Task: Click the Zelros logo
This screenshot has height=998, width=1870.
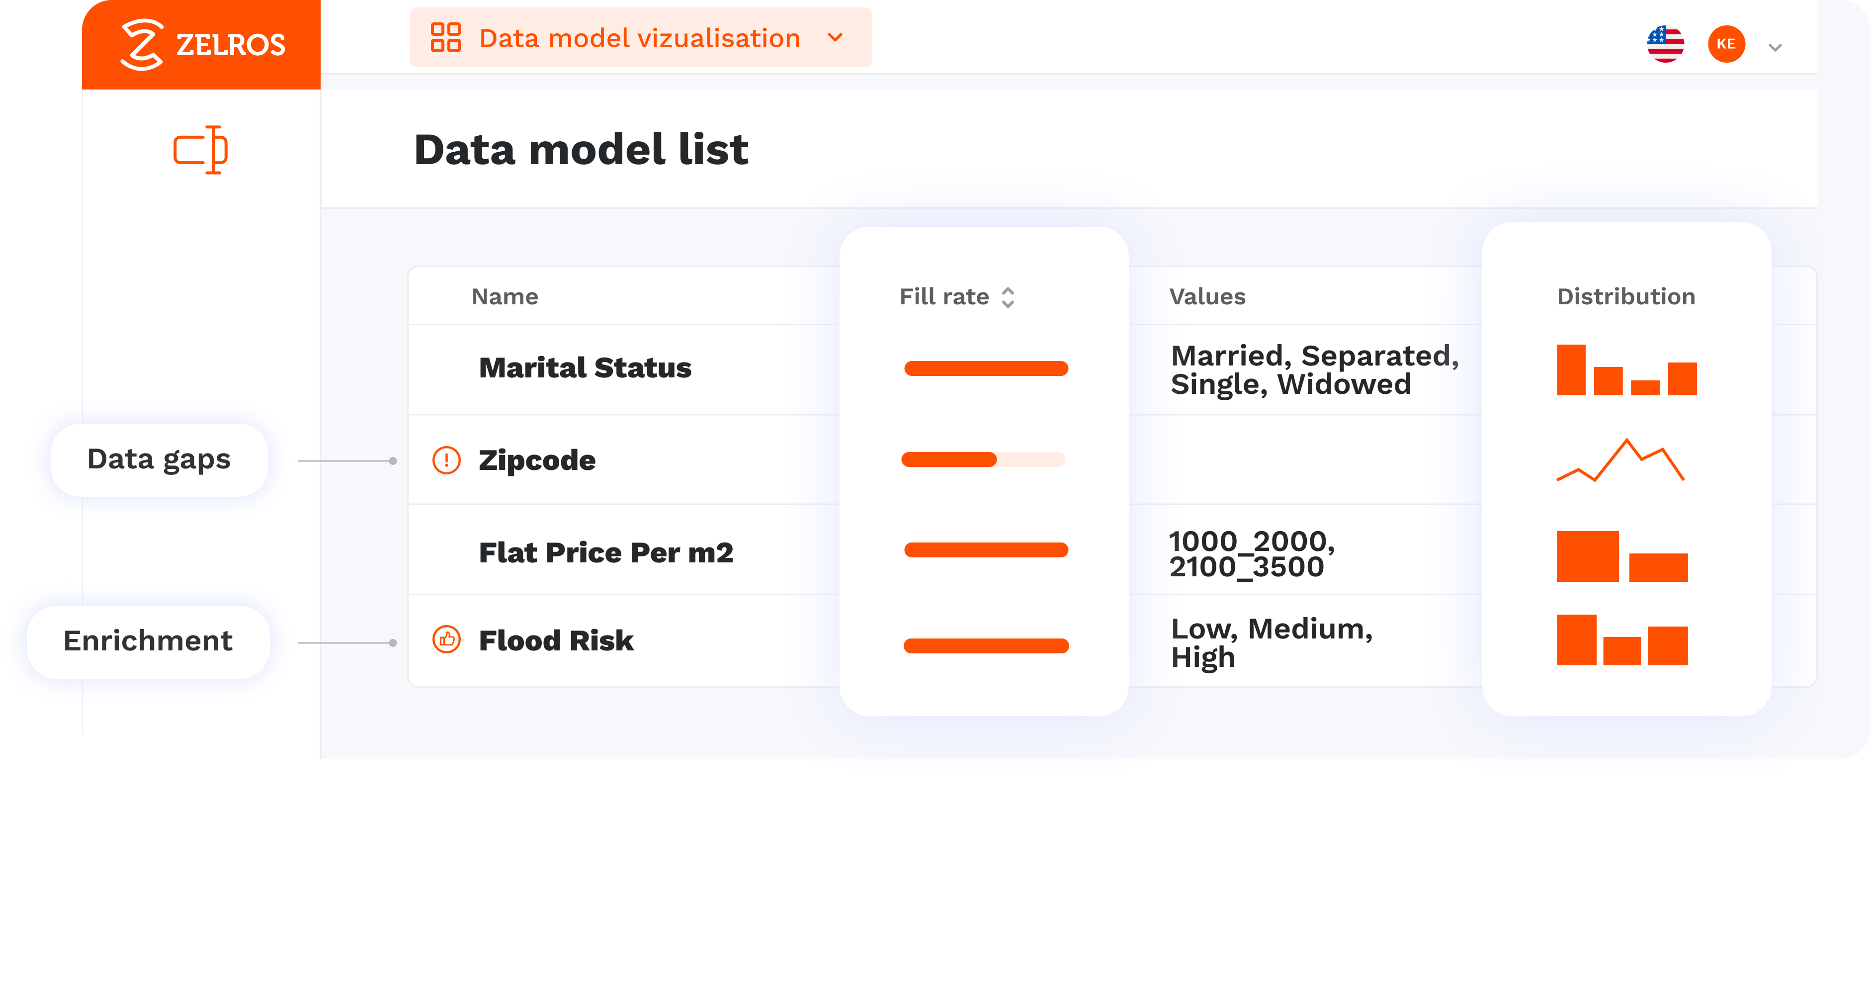Action: point(202,44)
